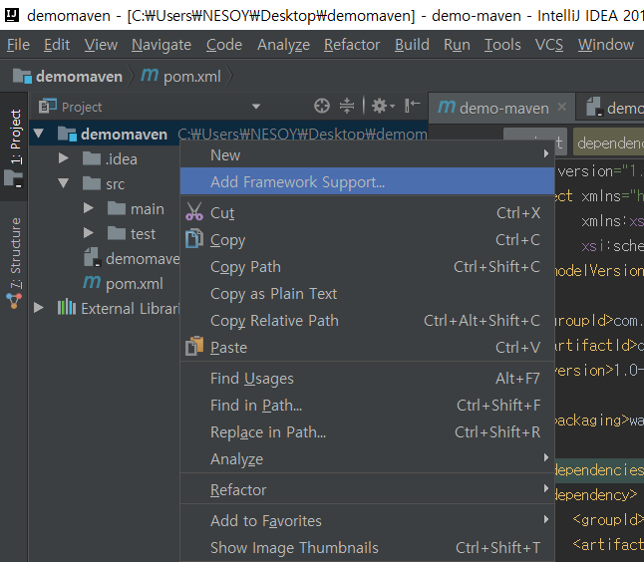Viewport: 644px width, 562px height.
Task: Click the Paste clipboard icon in the context menu
Action: point(193,346)
